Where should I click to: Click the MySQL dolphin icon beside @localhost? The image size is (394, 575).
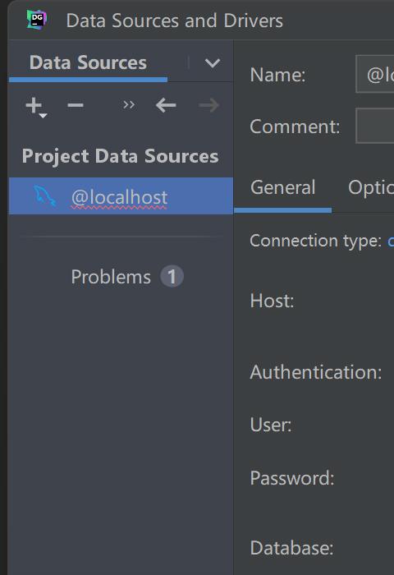tap(44, 196)
